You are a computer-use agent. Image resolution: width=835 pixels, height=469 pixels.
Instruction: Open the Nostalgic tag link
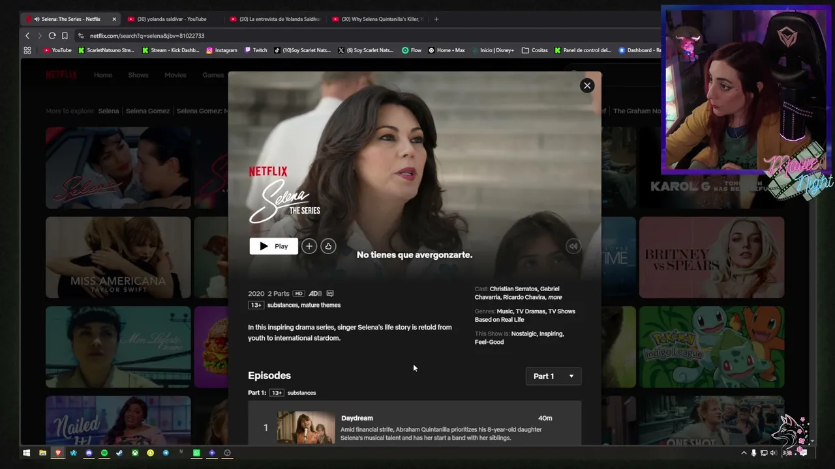coord(523,334)
